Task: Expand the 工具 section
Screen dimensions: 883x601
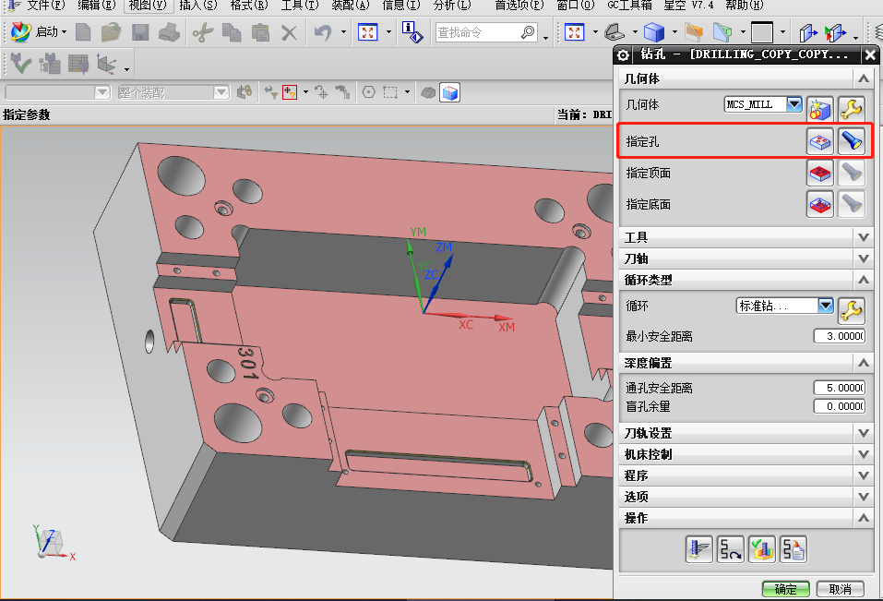Action: [863, 237]
